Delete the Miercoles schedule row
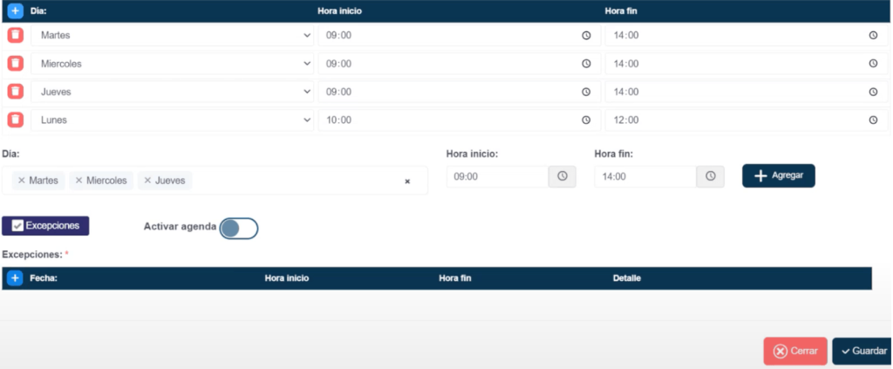The image size is (893, 369). point(16,64)
